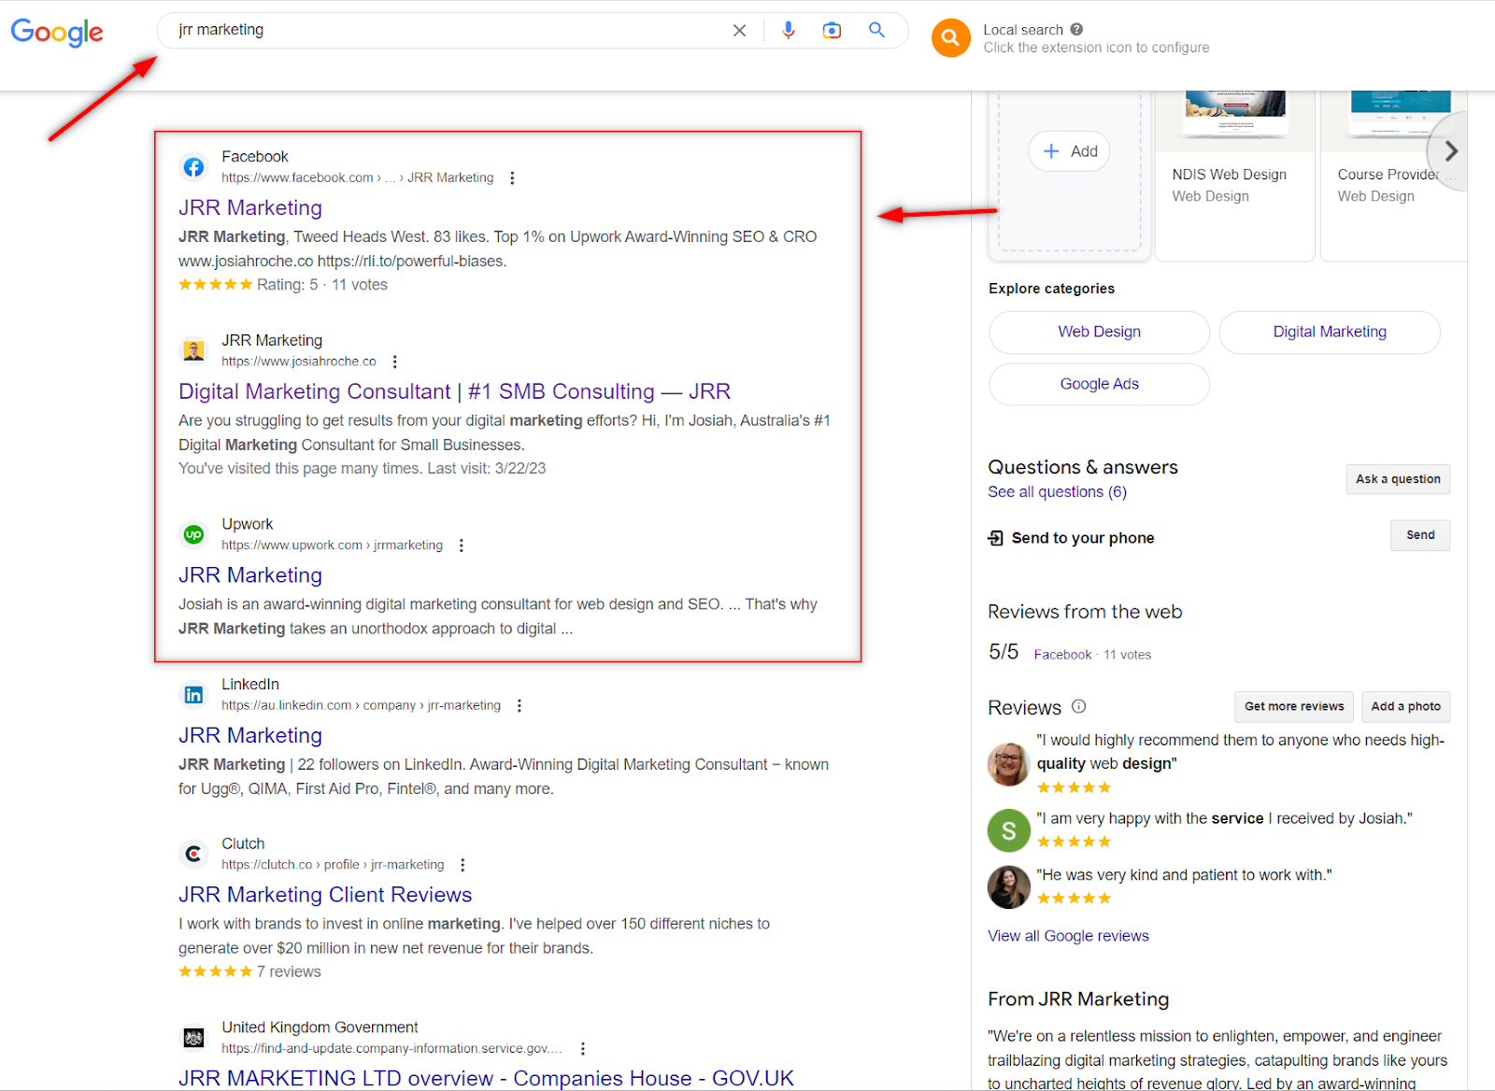The width and height of the screenshot is (1495, 1091).
Task: Show next services with the right chevron
Action: pyautogui.click(x=1451, y=151)
